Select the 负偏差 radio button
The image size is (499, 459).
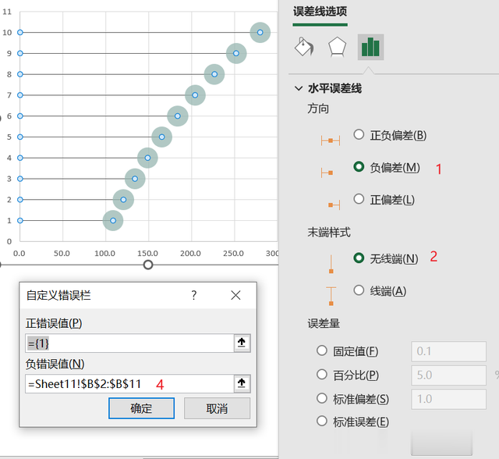click(x=359, y=167)
